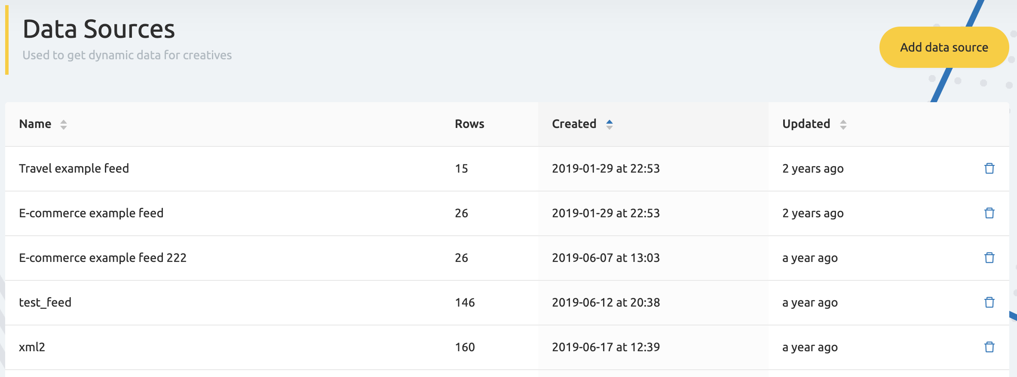Open E-commerce example feed 222
Screen dimensions: 1017x377
pyautogui.click(x=103, y=258)
